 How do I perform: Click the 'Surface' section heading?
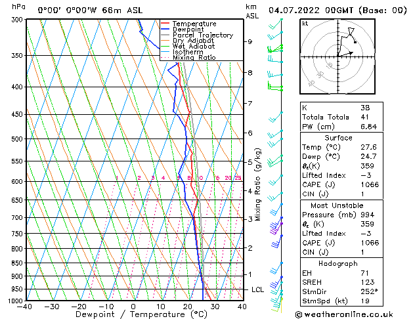coord(338,138)
